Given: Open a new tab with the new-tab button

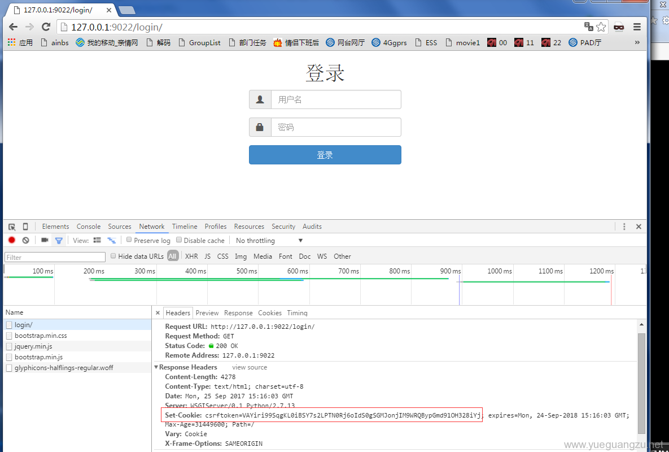Looking at the screenshot, I should click(126, 10).
